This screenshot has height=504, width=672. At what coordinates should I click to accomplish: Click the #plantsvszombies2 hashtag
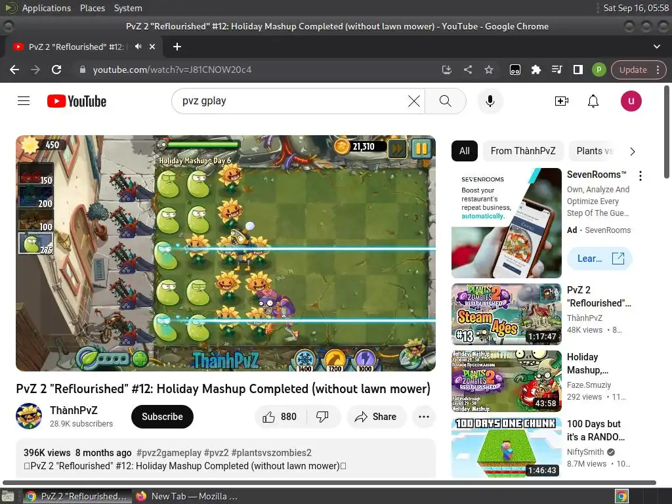271,453
